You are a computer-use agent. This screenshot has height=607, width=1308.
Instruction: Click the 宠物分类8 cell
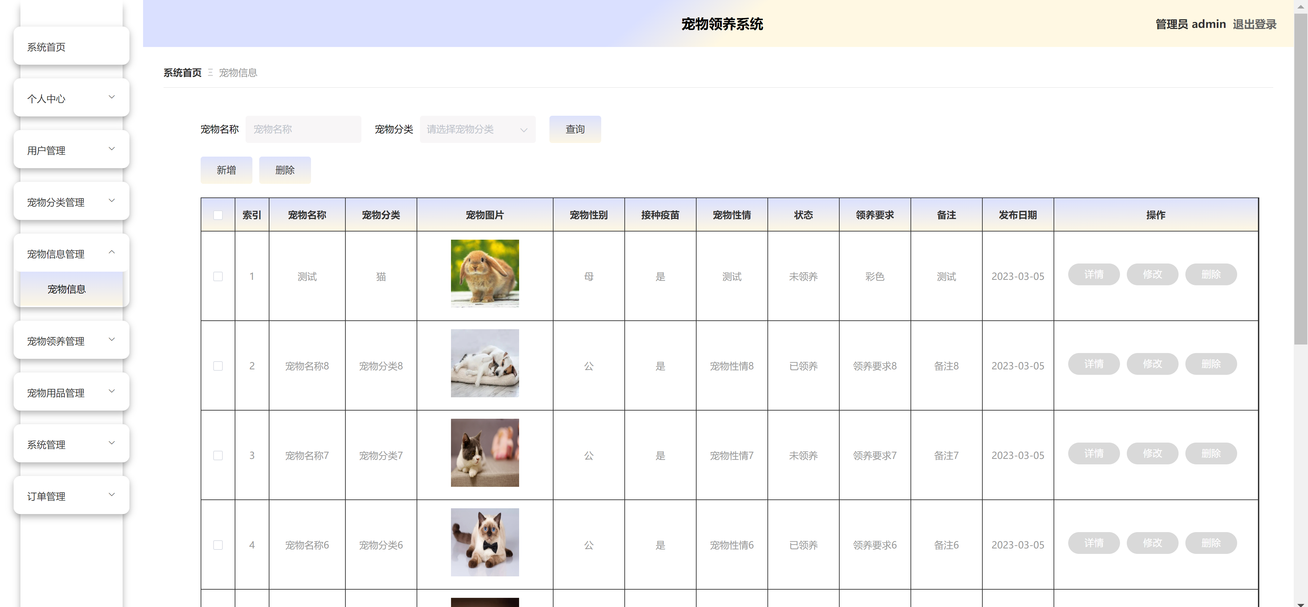click(x=381, y=366)
